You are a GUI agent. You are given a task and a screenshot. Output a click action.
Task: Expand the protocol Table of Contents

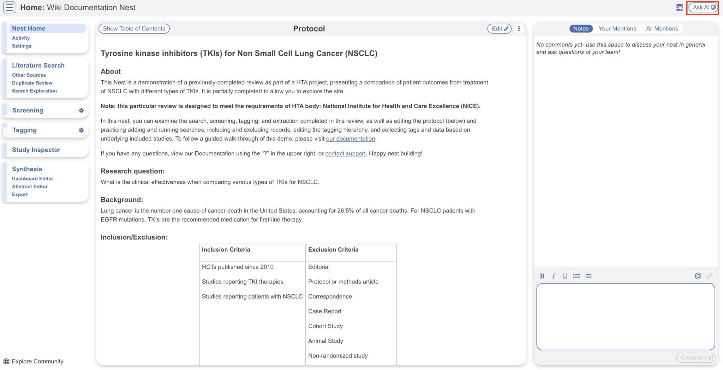pyautogui.click(x=134, y=29)
